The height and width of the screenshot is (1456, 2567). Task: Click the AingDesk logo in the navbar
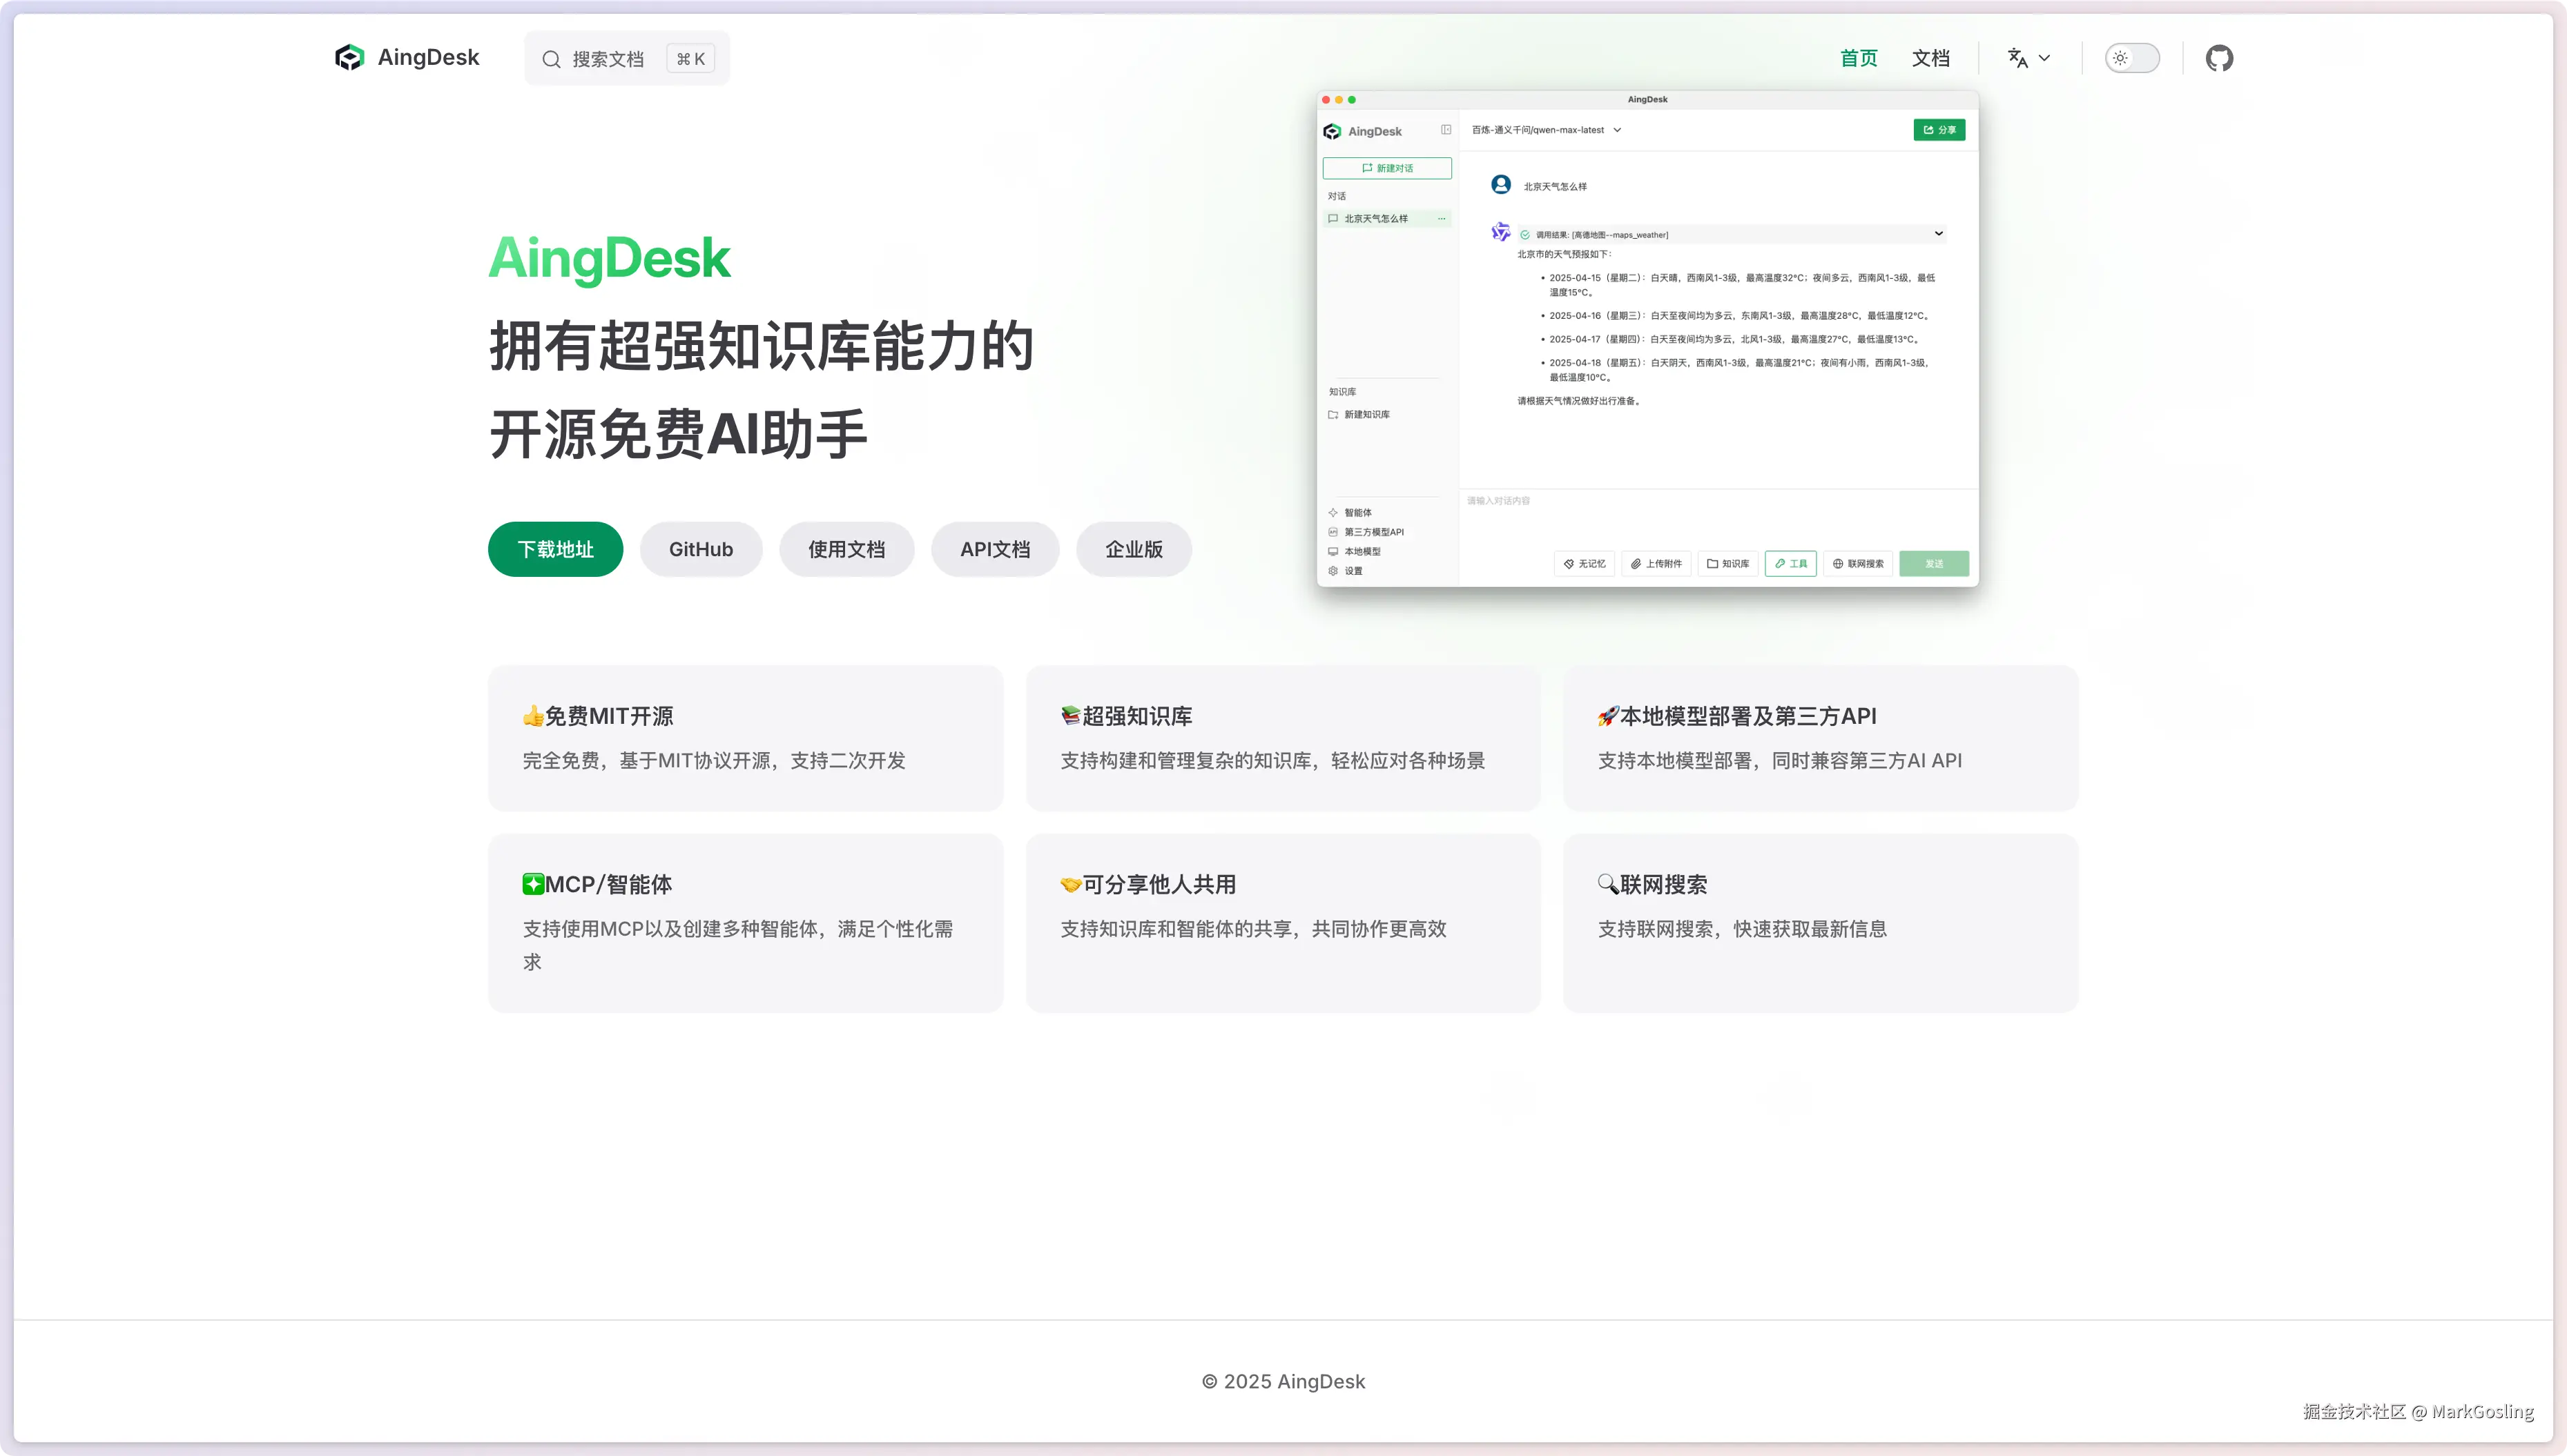pyautogui.click(x=349, y=58)
